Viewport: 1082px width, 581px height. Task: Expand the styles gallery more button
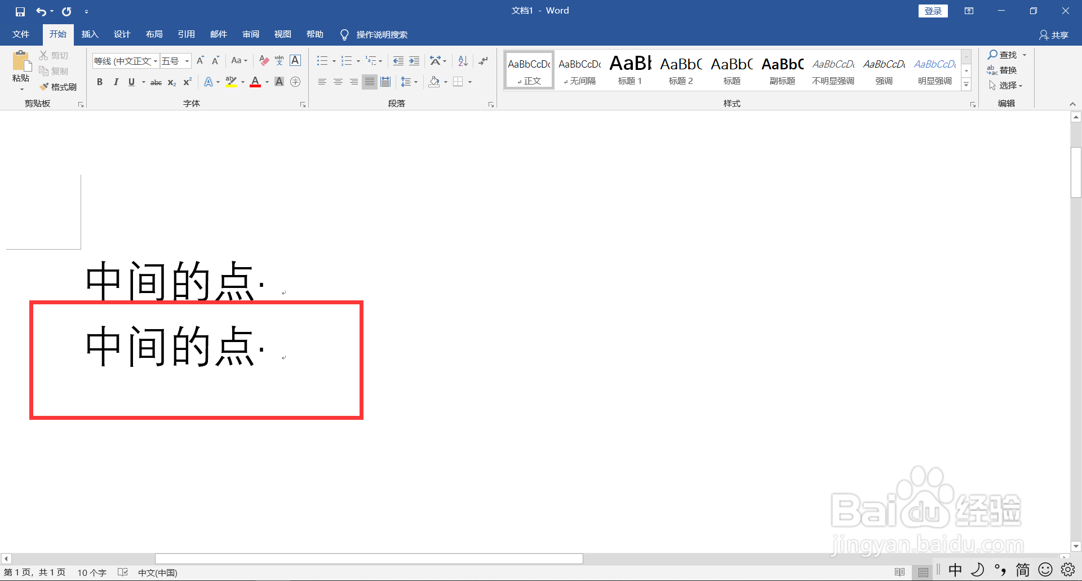coord(966,85)
